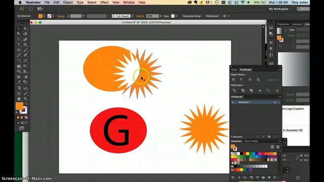This screenshot has width=324, height=182.
Task: Click the Crop pathfinder icon
Action: pos(260,90)
